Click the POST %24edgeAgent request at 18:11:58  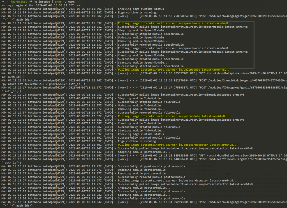coord(243,16)
